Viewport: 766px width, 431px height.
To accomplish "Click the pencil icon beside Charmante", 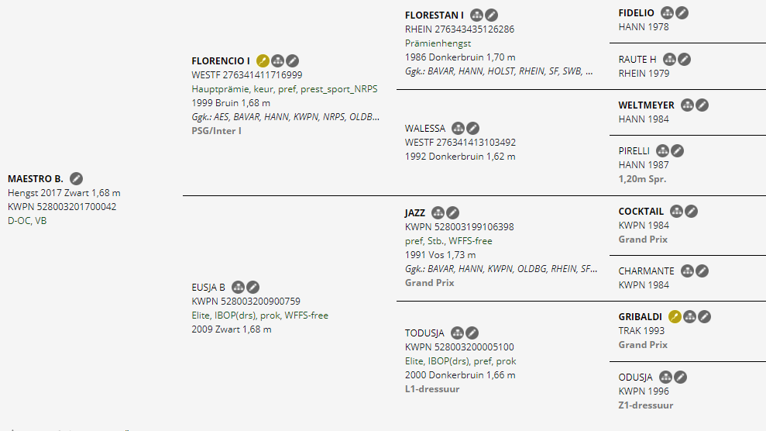I will tap(702, 271).
